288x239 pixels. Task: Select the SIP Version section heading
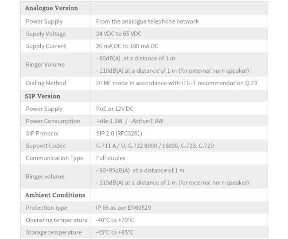pos(43,96)
